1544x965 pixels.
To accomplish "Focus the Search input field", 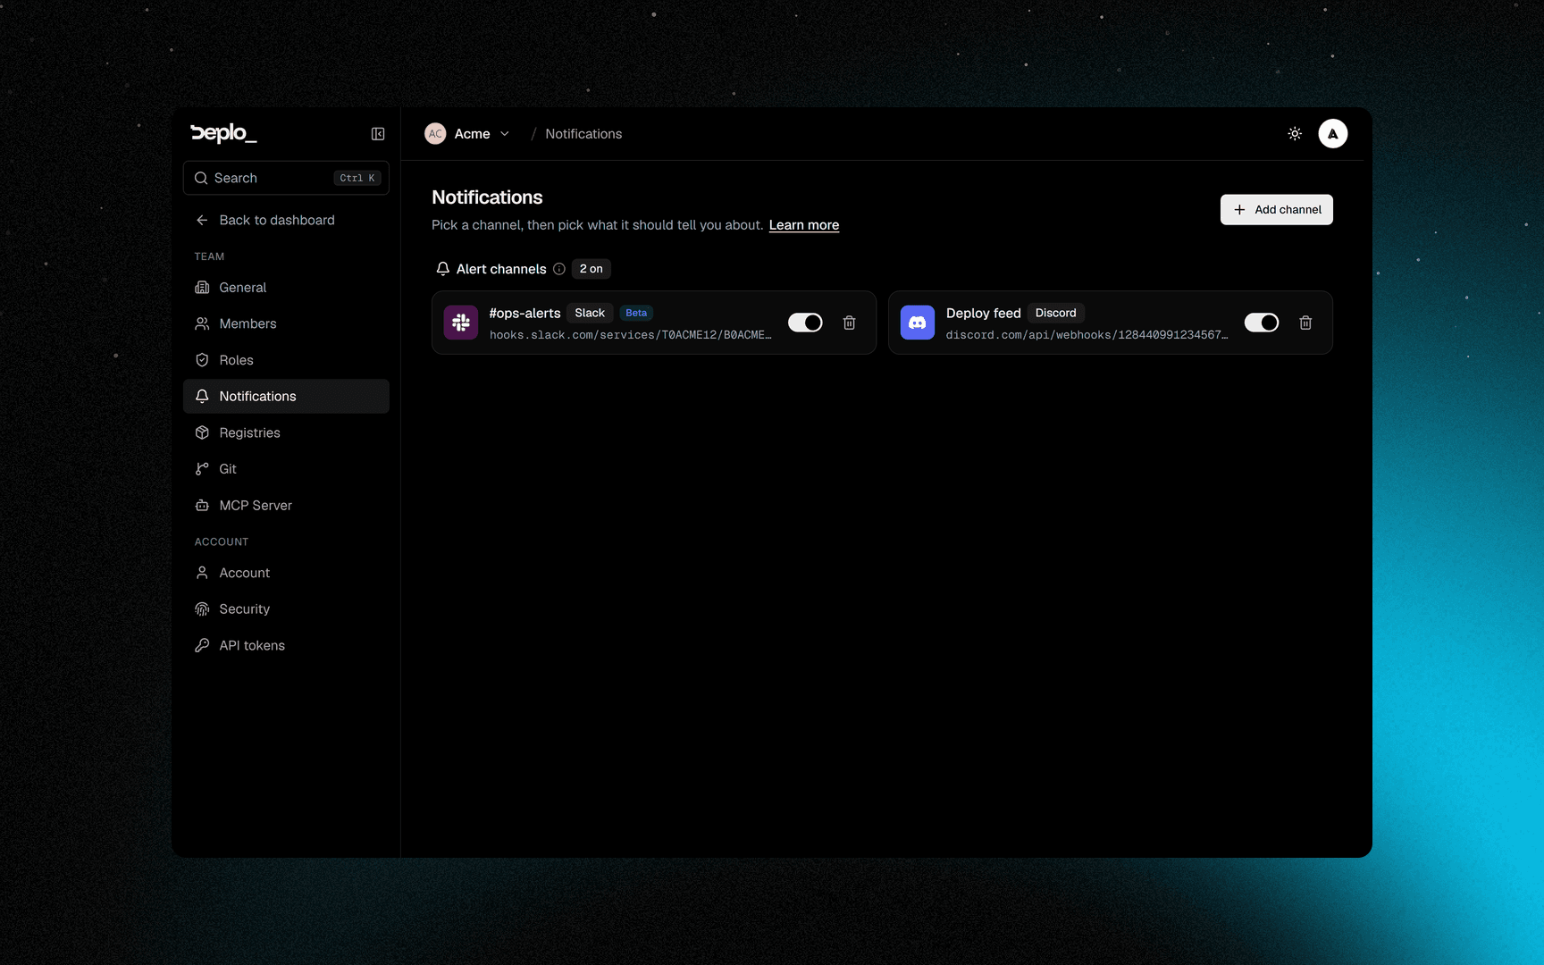I will 286,178.
